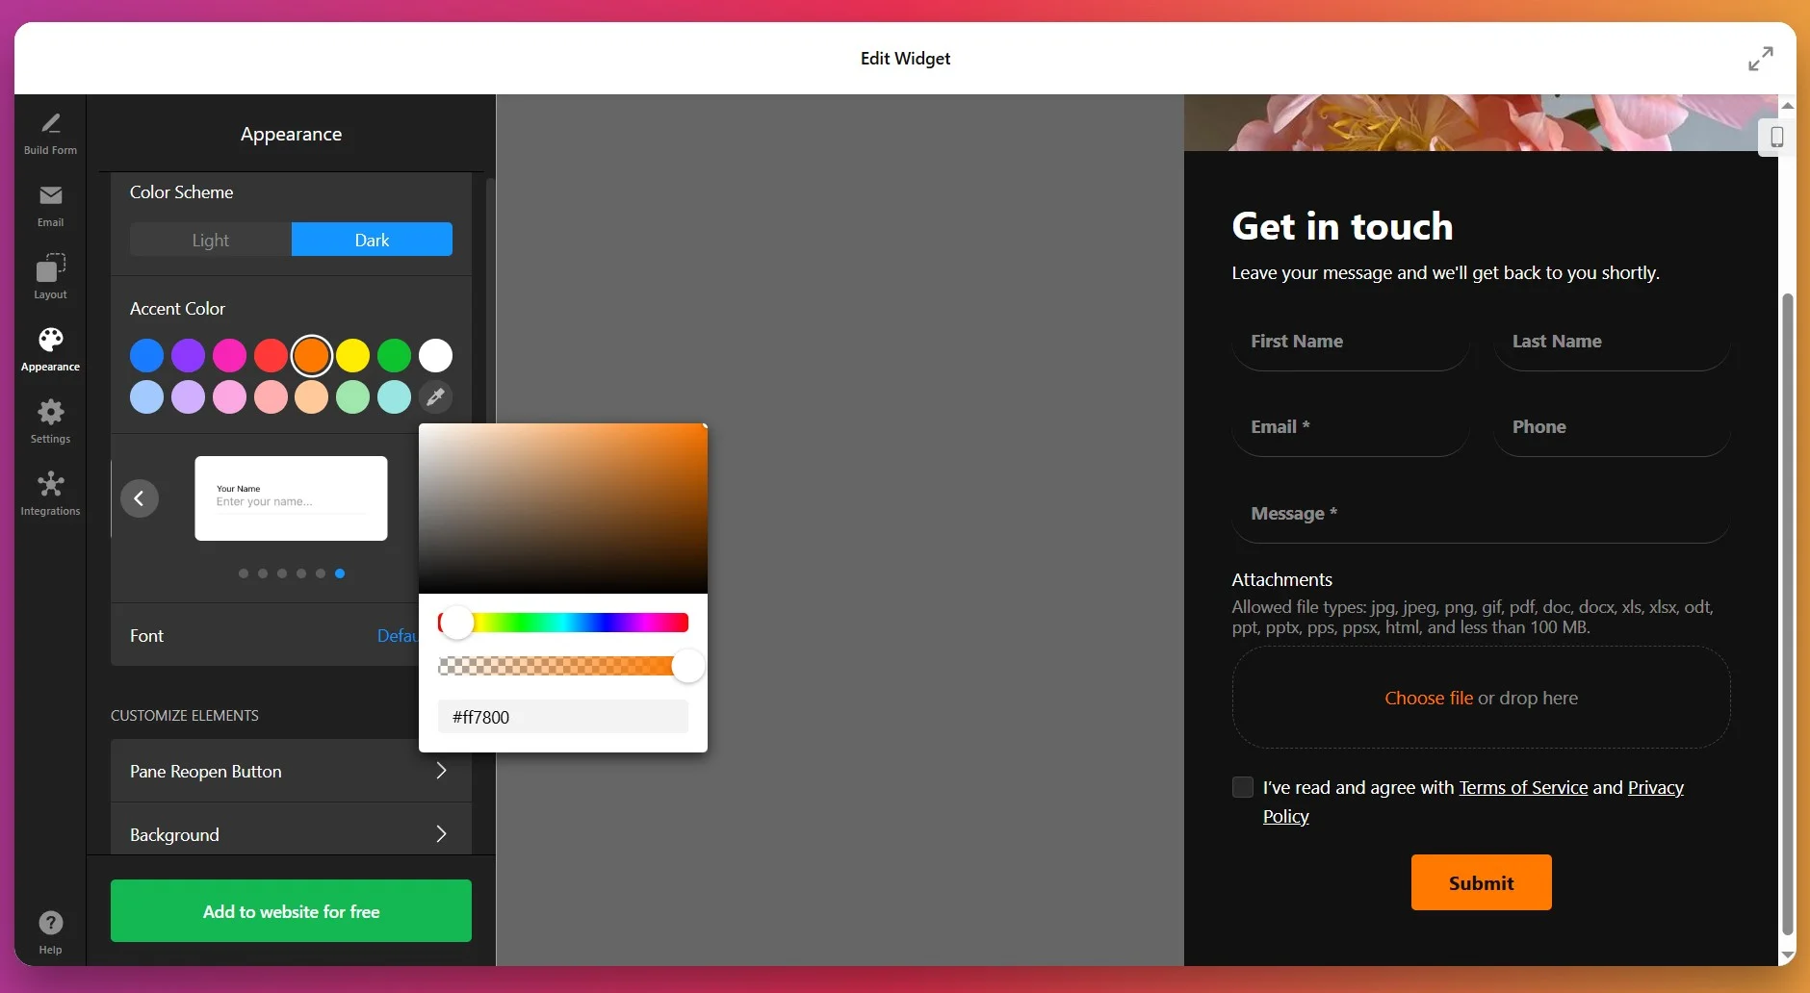Click Add to website for free
Image resolution: width=1810 pixels, height=993 pixels.
[x=291, y=910]
